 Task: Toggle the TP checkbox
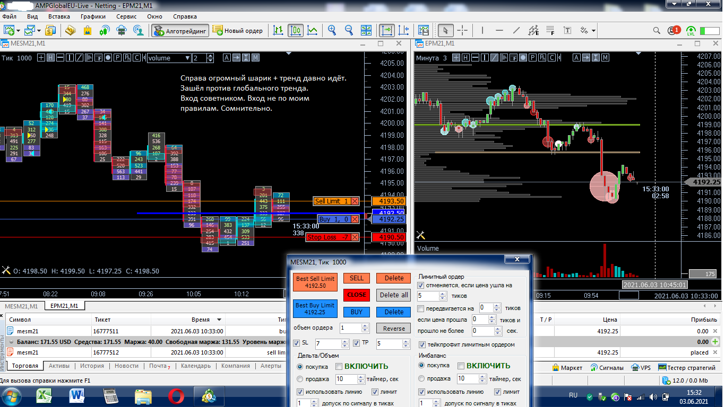[x=357, y=343]
